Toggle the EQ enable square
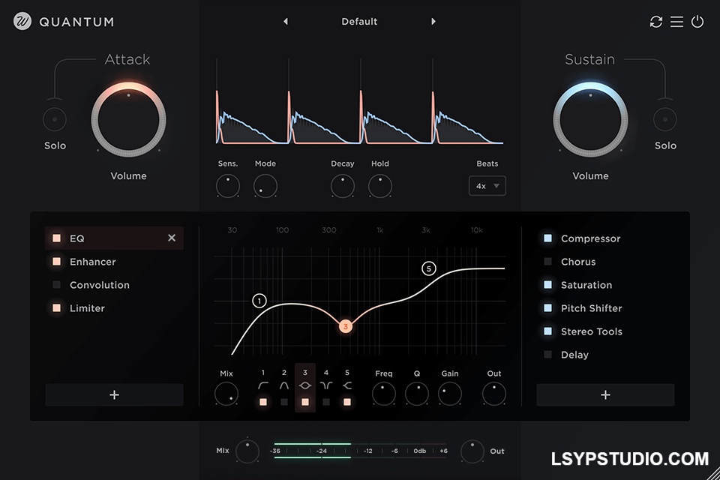Viewport: 720px width, 480px height. tap(56, 238)
